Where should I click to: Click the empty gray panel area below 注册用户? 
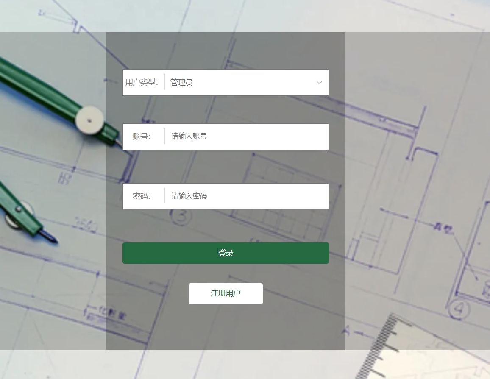coord(226,329)
